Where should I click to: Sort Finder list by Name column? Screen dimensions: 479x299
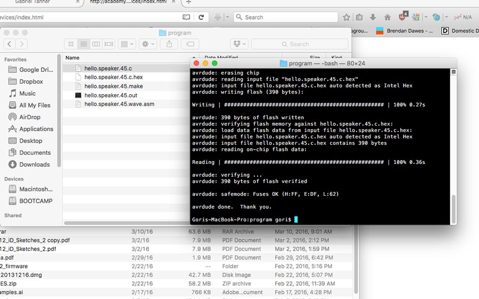tap(72, 57)
